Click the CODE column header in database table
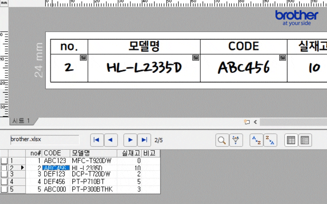This screenshot has width=327, height=204. pyautogui.click(x=56, y=153)
